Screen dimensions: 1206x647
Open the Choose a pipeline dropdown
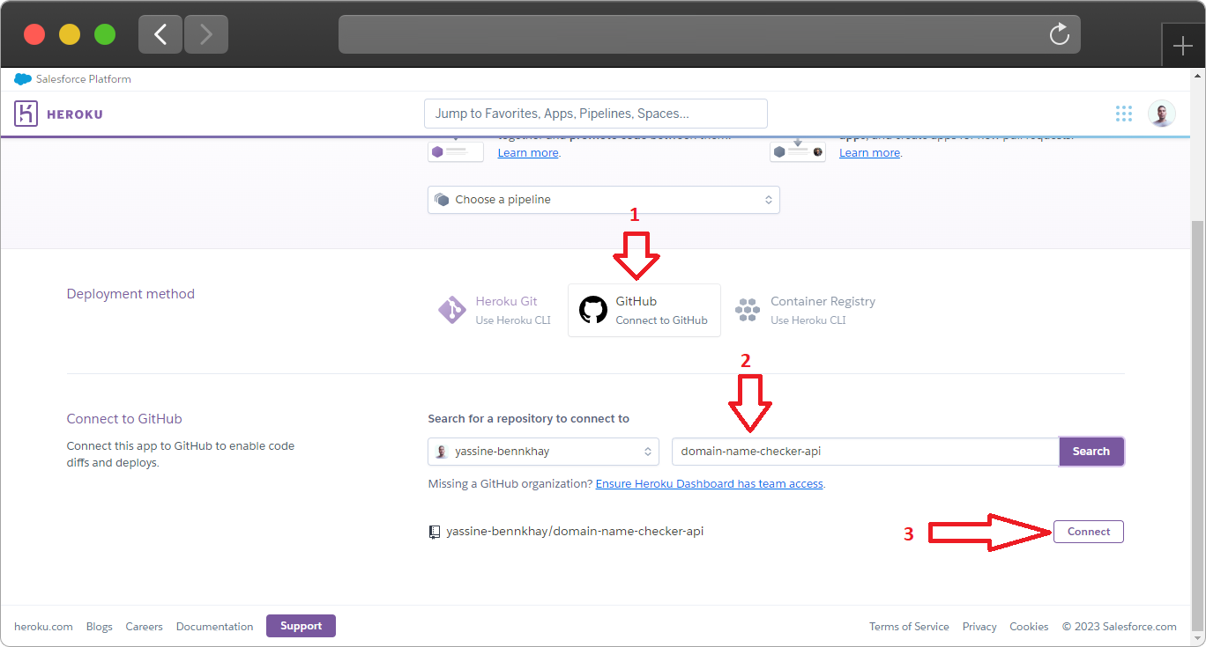coord(604,200)
